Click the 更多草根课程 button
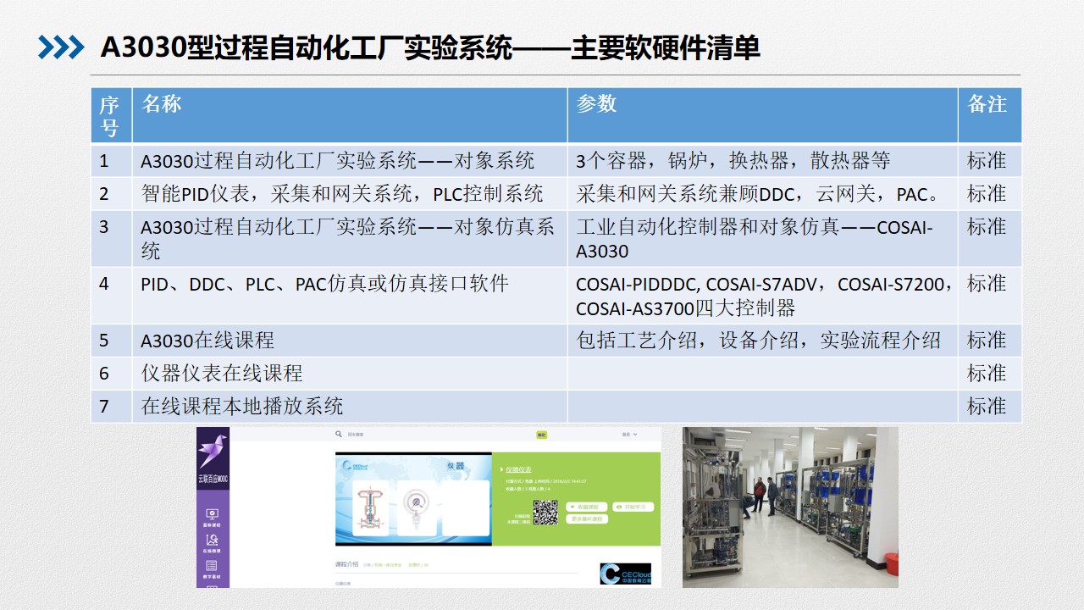The width and height of the screenshot is (1084, 610). click(x=587, y=518)
